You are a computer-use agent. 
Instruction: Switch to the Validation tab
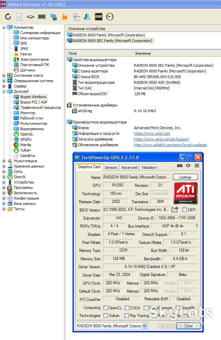[149, 167]
